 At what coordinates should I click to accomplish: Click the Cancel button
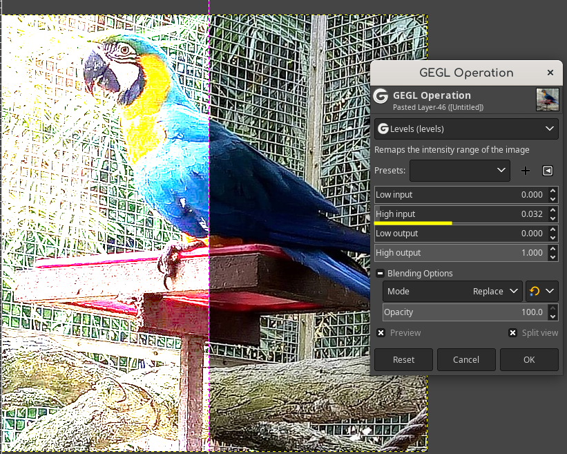pyautogui.click(x=466, y=359)
